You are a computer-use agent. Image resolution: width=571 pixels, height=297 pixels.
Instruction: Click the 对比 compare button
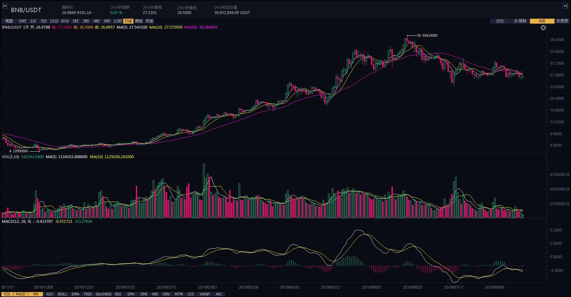pyautogui.click(x=500, y=21)
